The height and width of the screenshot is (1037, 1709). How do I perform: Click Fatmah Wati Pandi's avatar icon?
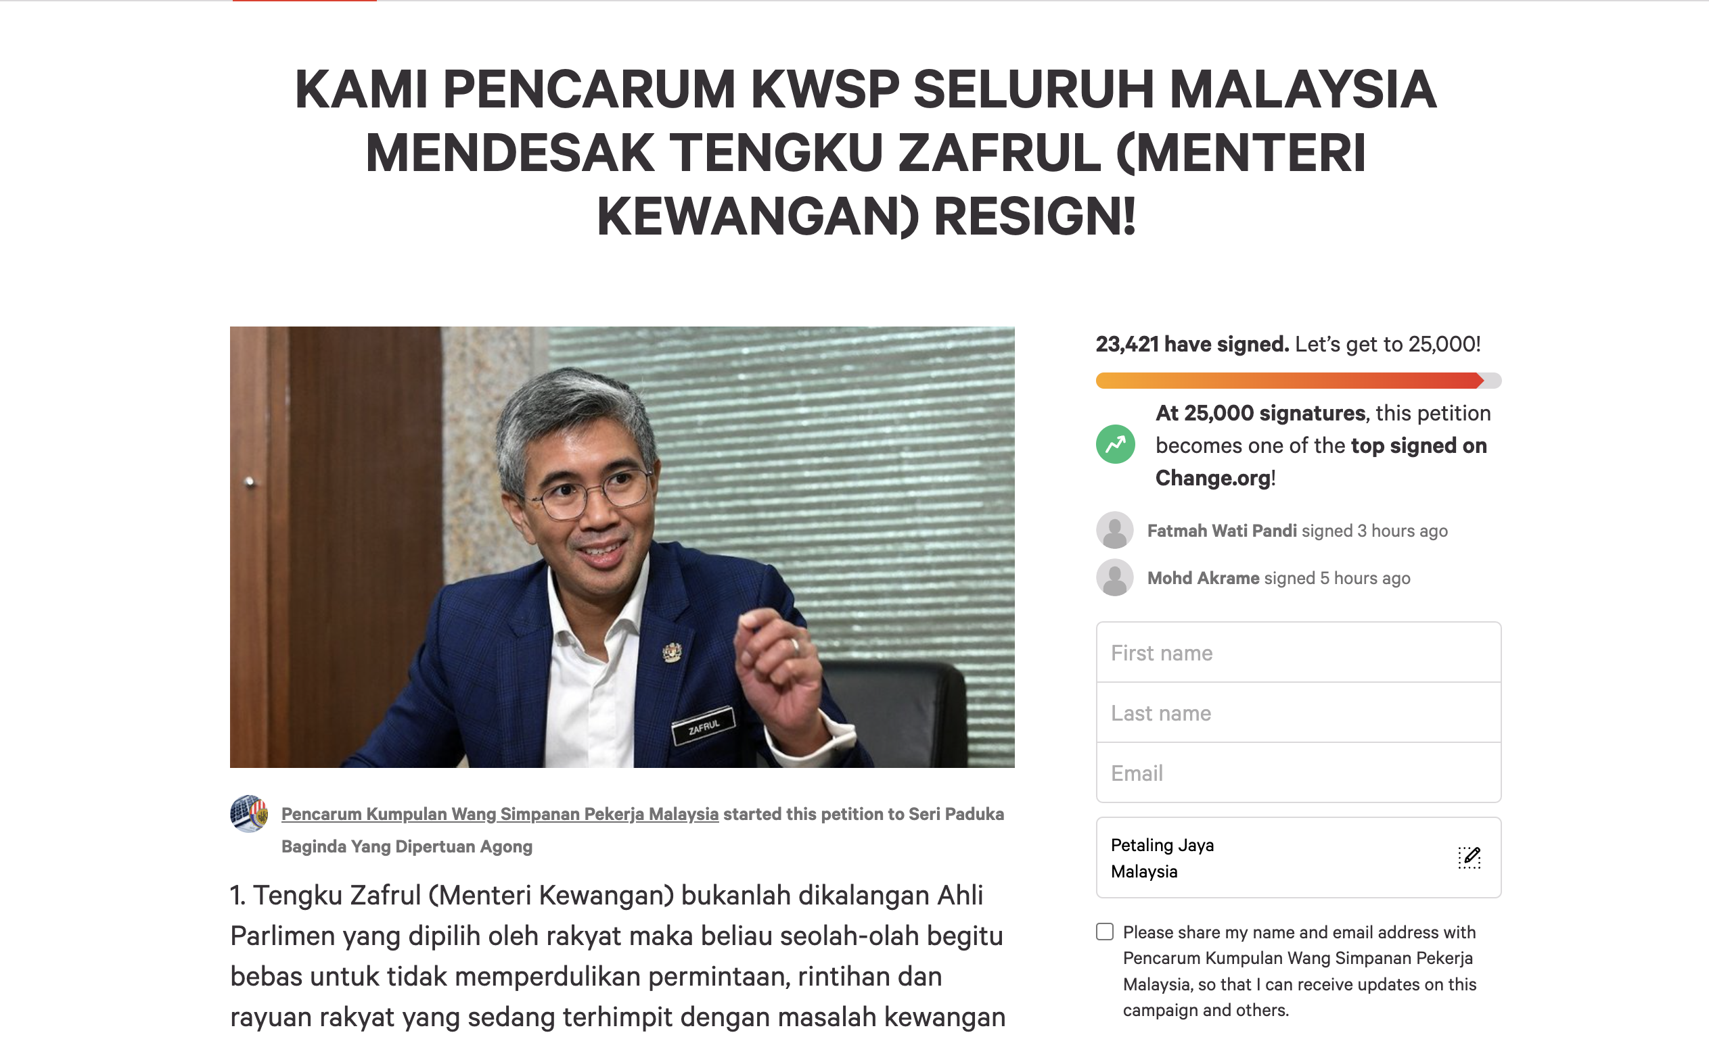[1114, 530]
